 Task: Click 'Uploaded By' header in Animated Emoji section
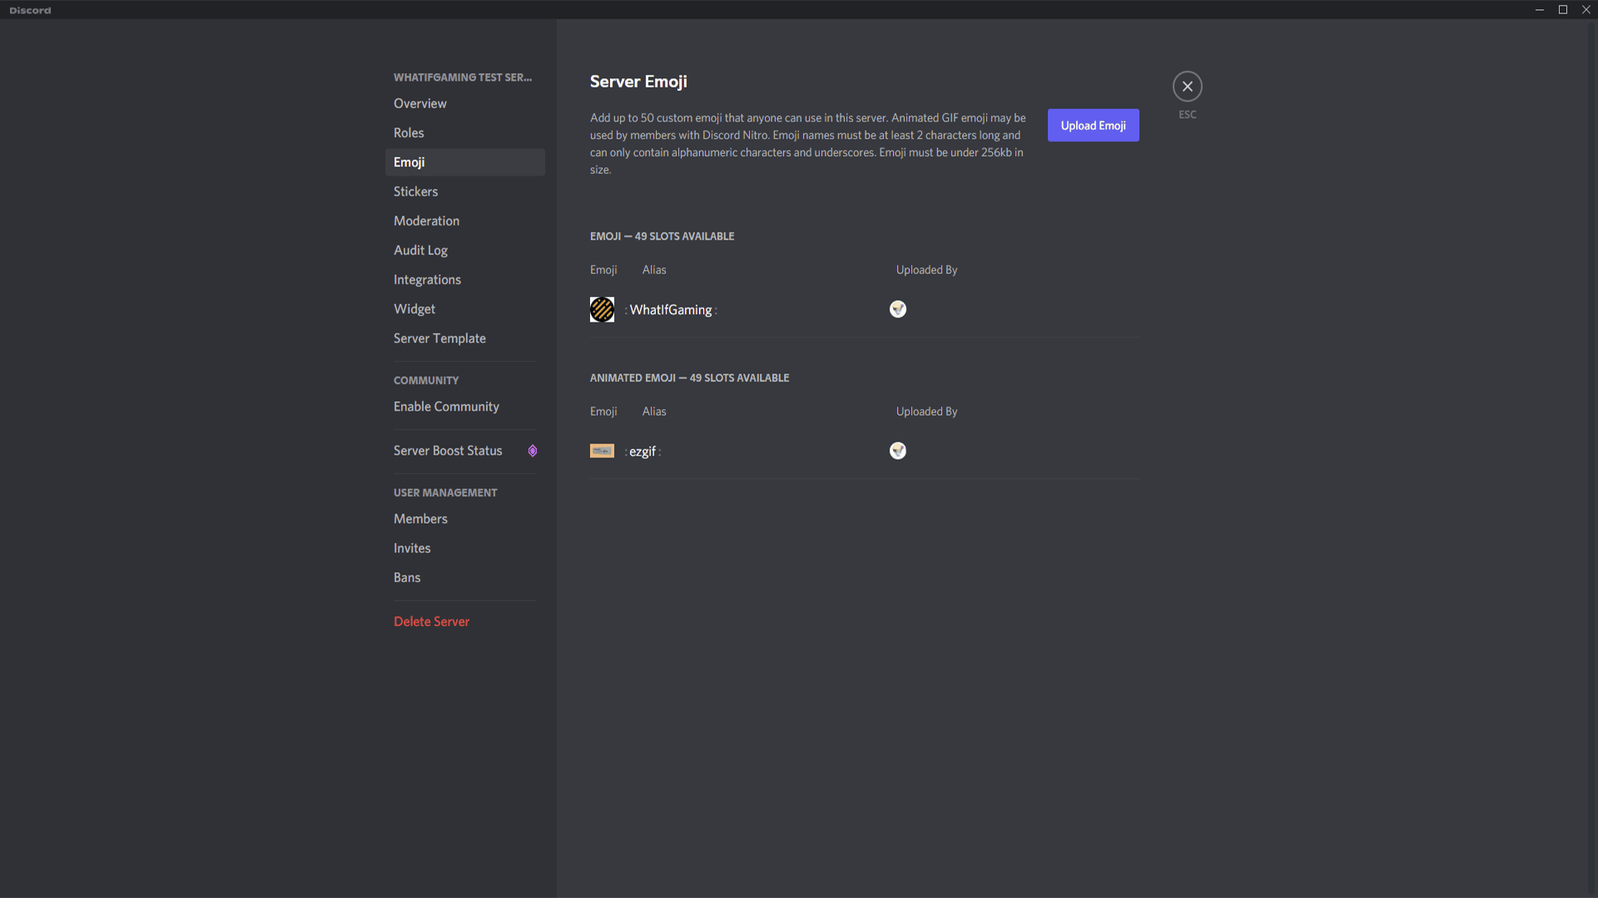coord(926,412)
